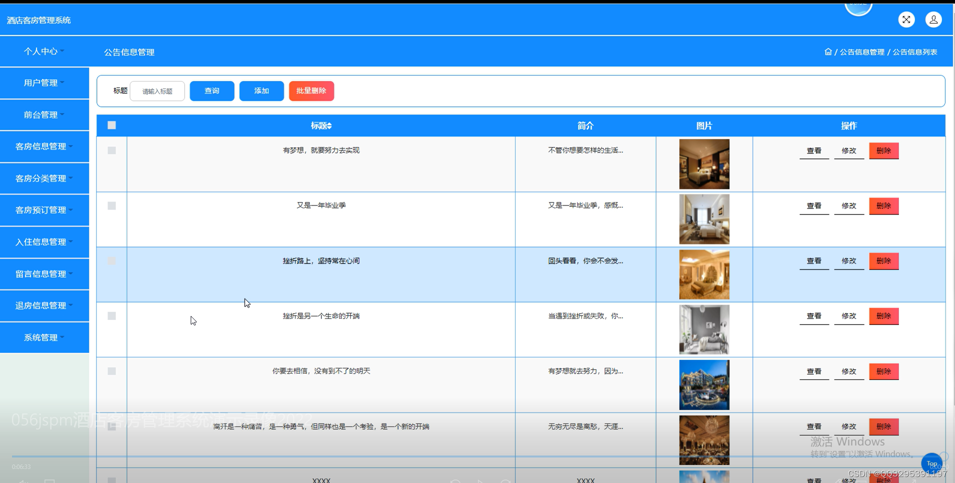Screen dimensions: 955x483
Task: Open the banquet hall thumbnail for 离开是一种痛苦 row
Action: pos(704,440)
